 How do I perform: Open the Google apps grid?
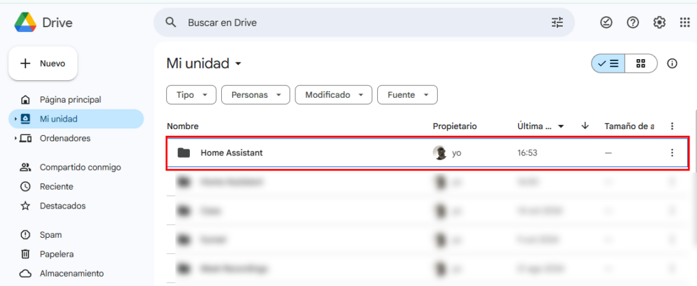pos(685,22)
